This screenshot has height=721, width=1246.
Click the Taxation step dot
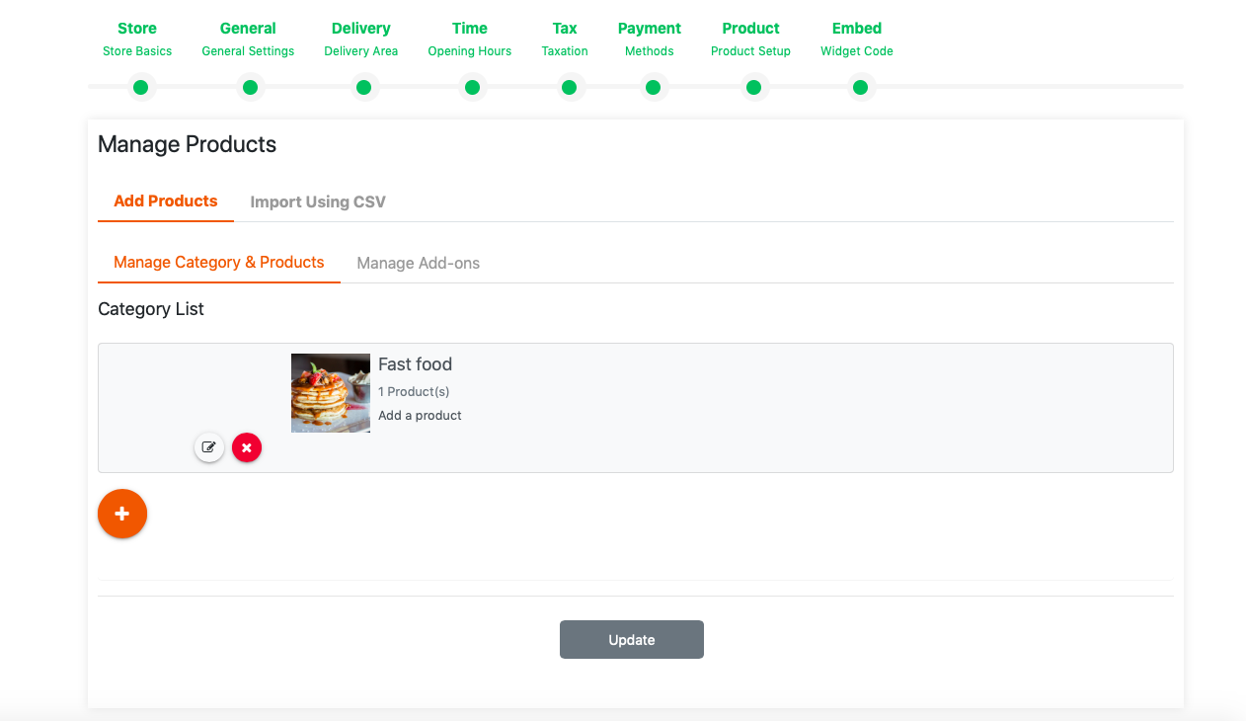(569, 88)
